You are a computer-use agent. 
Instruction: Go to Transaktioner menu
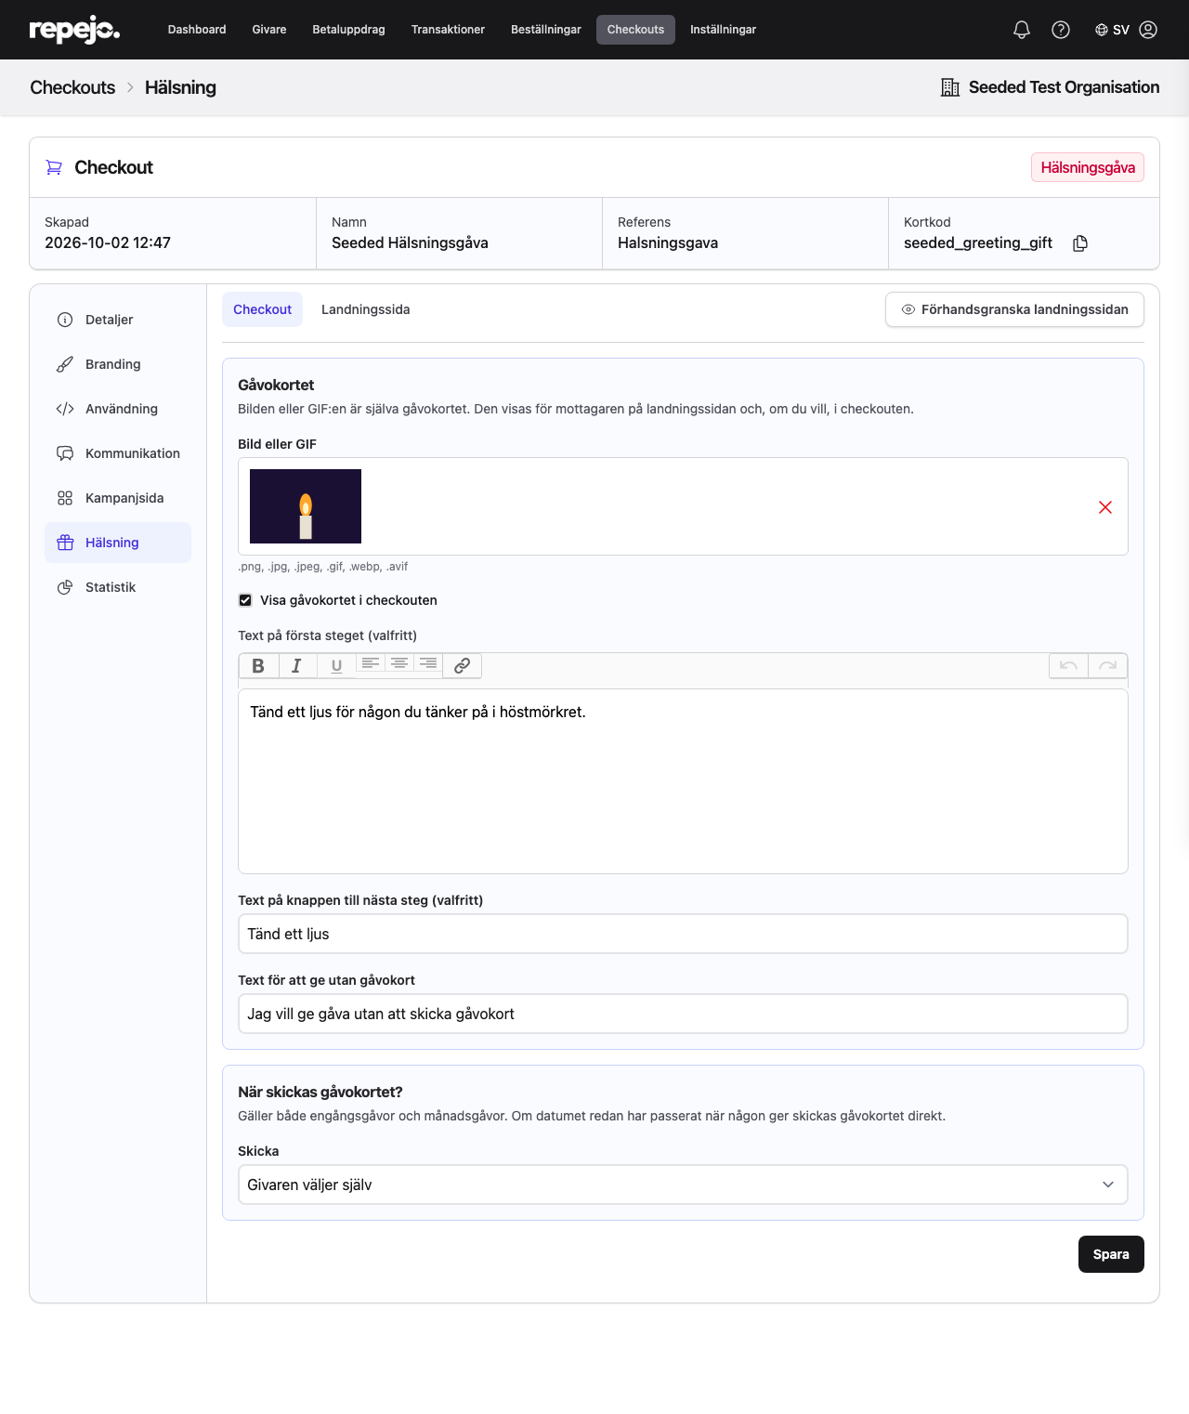449,30
